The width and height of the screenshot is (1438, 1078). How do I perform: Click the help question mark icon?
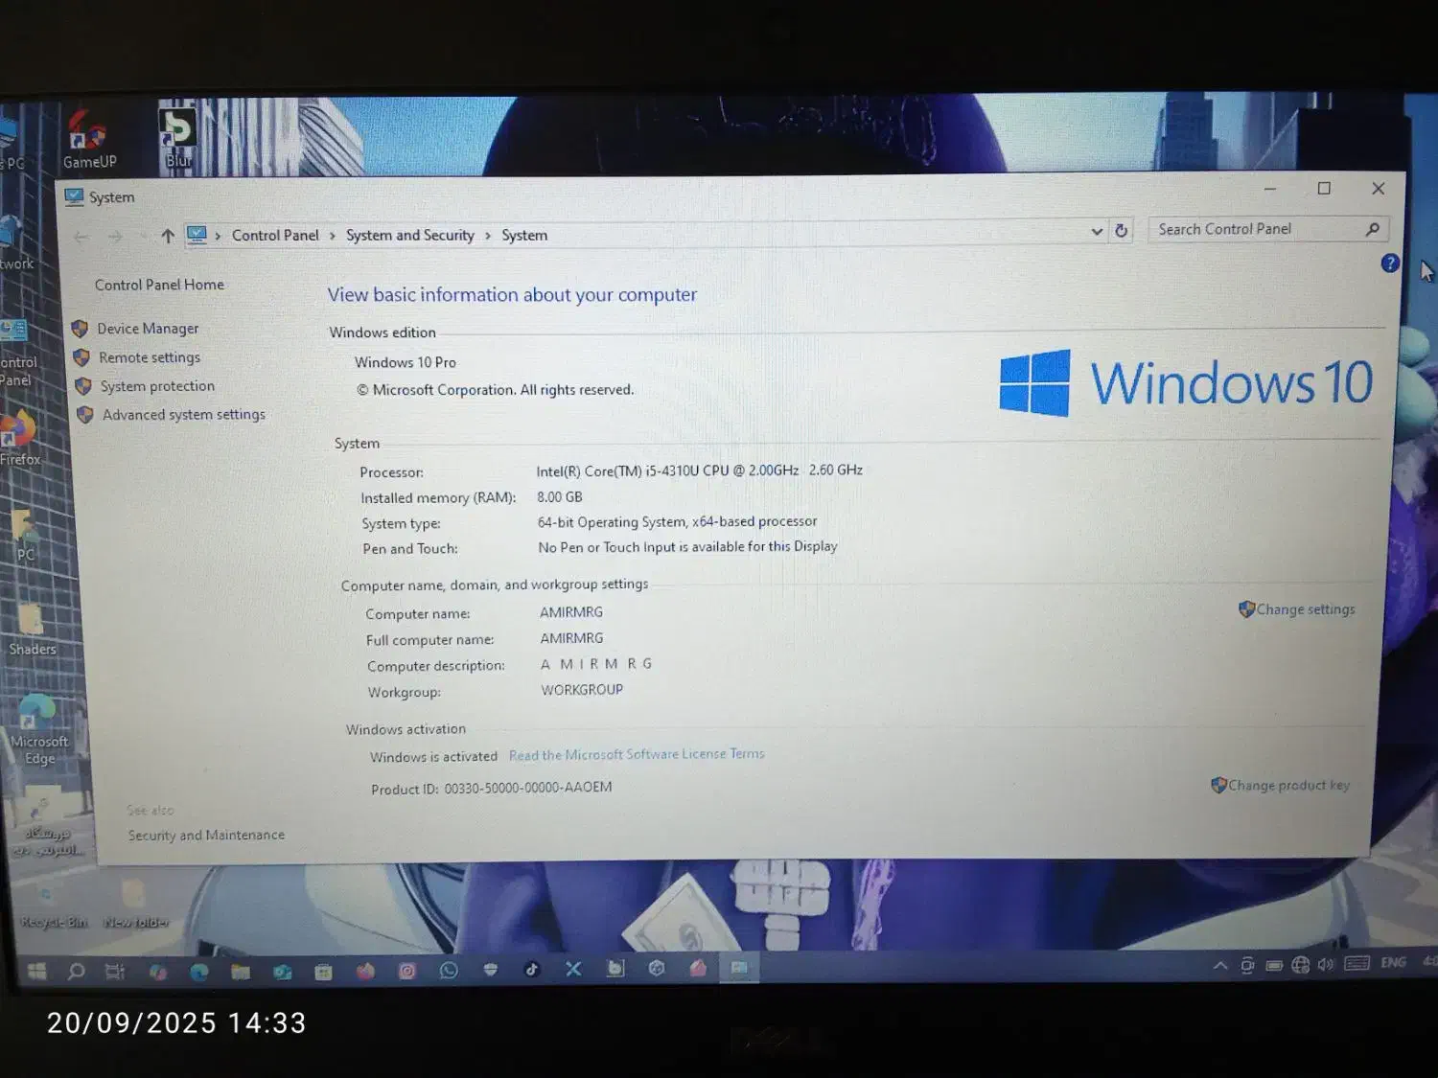1390,264
